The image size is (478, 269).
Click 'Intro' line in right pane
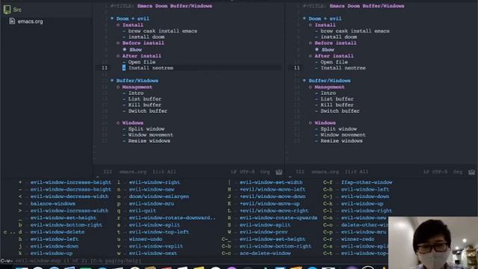pos(329,93)
